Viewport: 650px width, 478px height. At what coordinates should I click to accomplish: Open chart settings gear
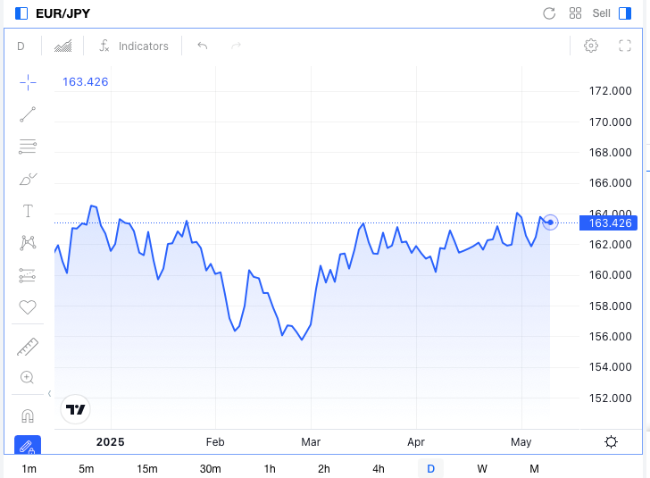point(591,46)
